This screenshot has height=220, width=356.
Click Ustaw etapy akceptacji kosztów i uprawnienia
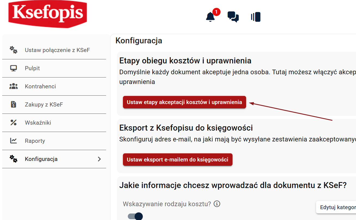pyautogui.click(x=184, y=102)
